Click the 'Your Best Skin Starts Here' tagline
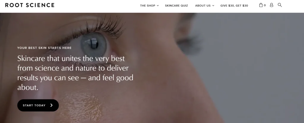 click(x=45, y=48)
